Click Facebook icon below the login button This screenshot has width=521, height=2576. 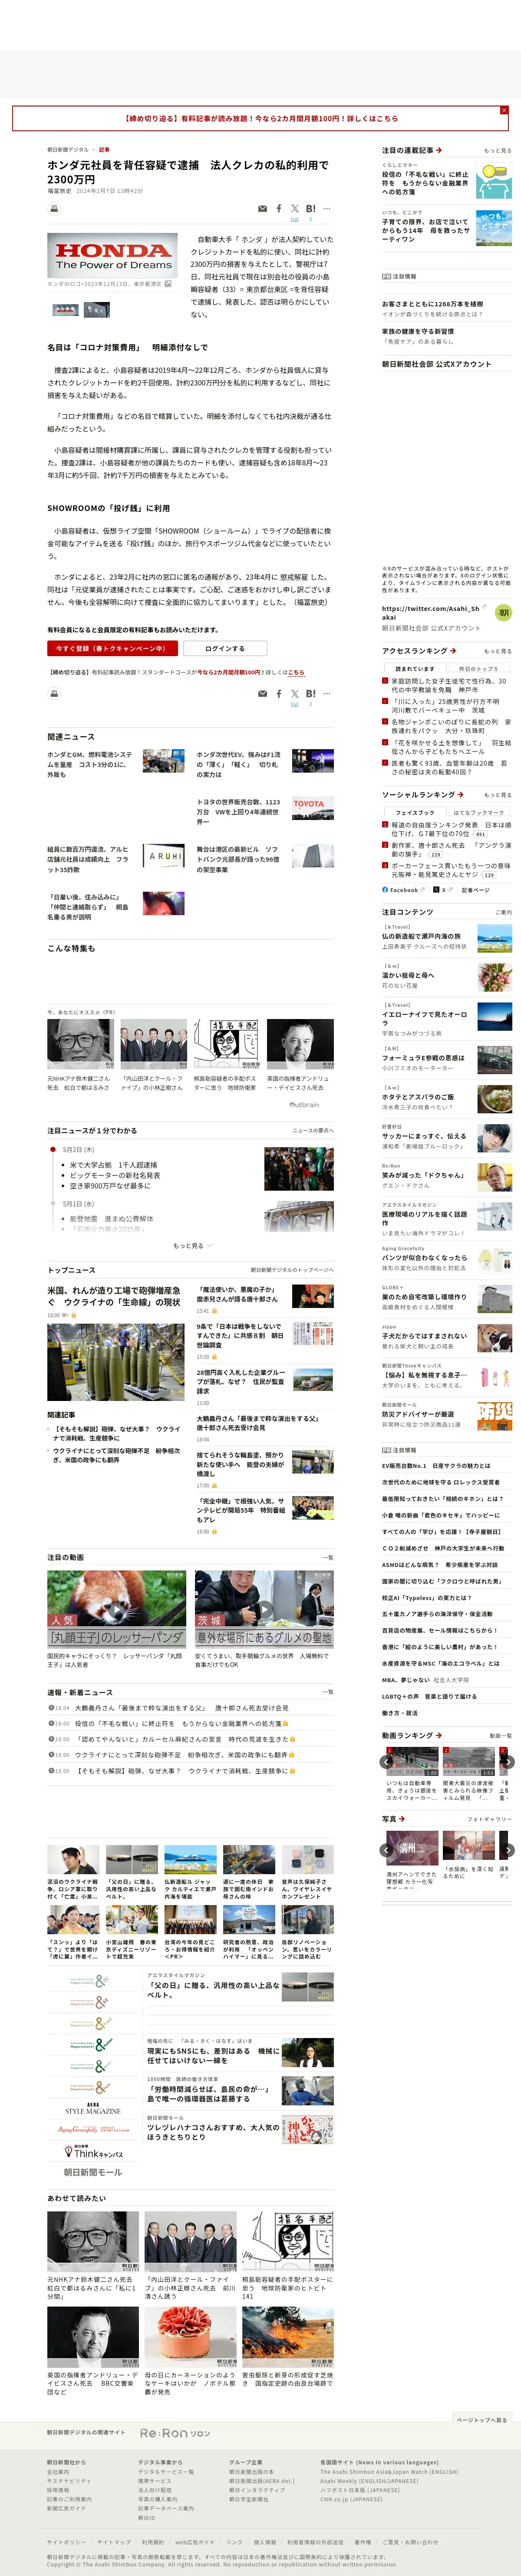pyautogui.click(x=279, y=693)
